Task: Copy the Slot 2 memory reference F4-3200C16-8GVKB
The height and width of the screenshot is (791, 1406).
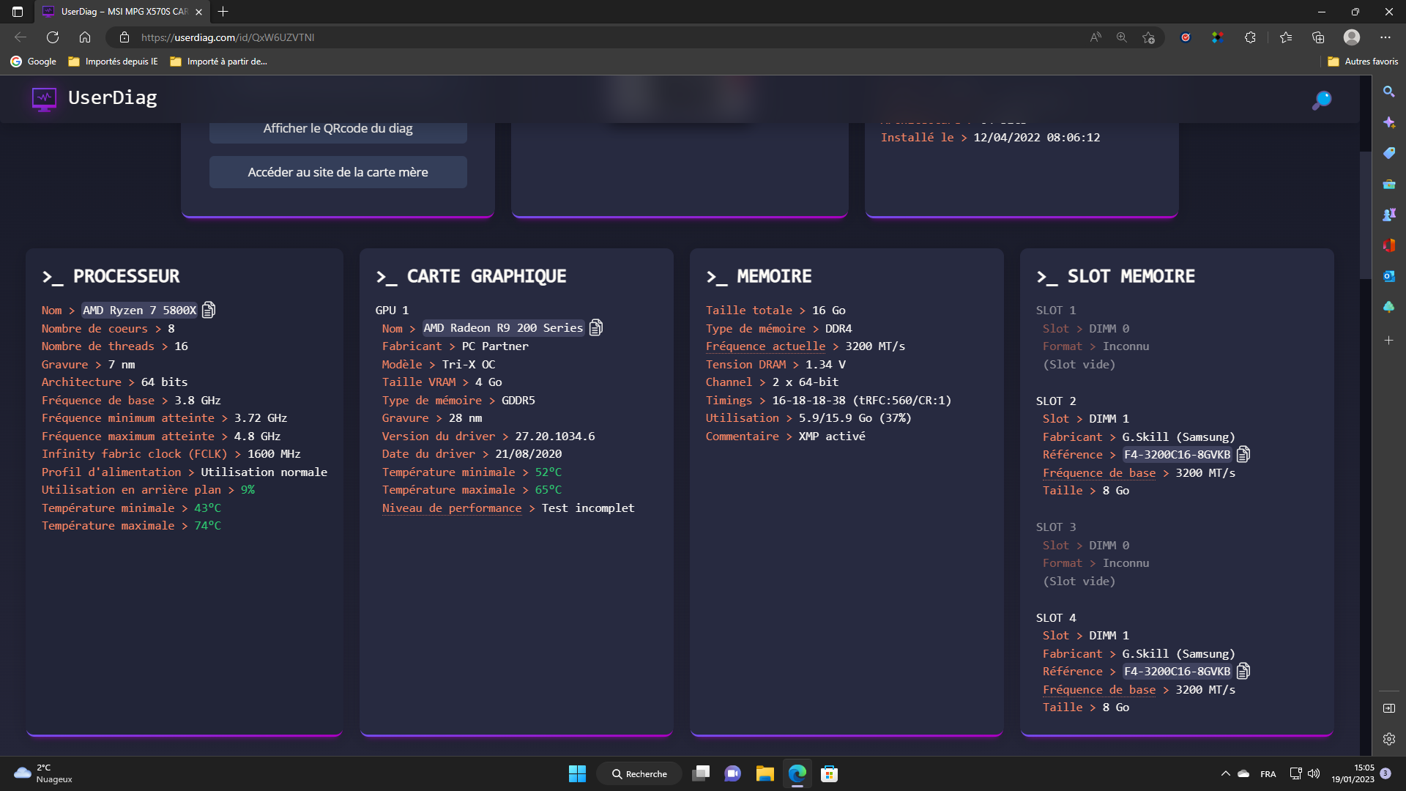Action: pyautogui.click(x=1243, y=454)
